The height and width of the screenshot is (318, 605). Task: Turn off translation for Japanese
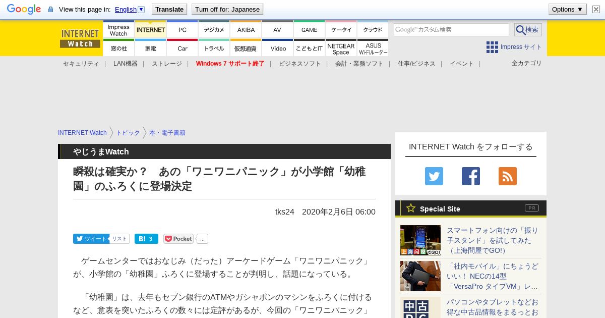point(227,9)
